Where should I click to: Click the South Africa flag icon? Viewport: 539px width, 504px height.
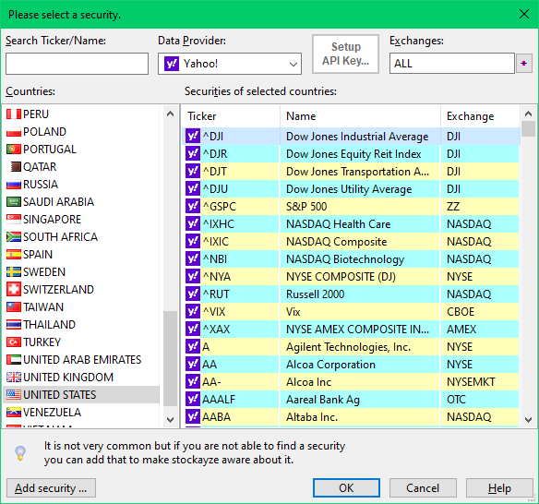click(x=14, y=237)
